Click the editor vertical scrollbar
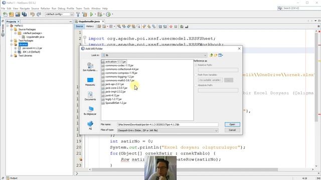 (316, 77)
